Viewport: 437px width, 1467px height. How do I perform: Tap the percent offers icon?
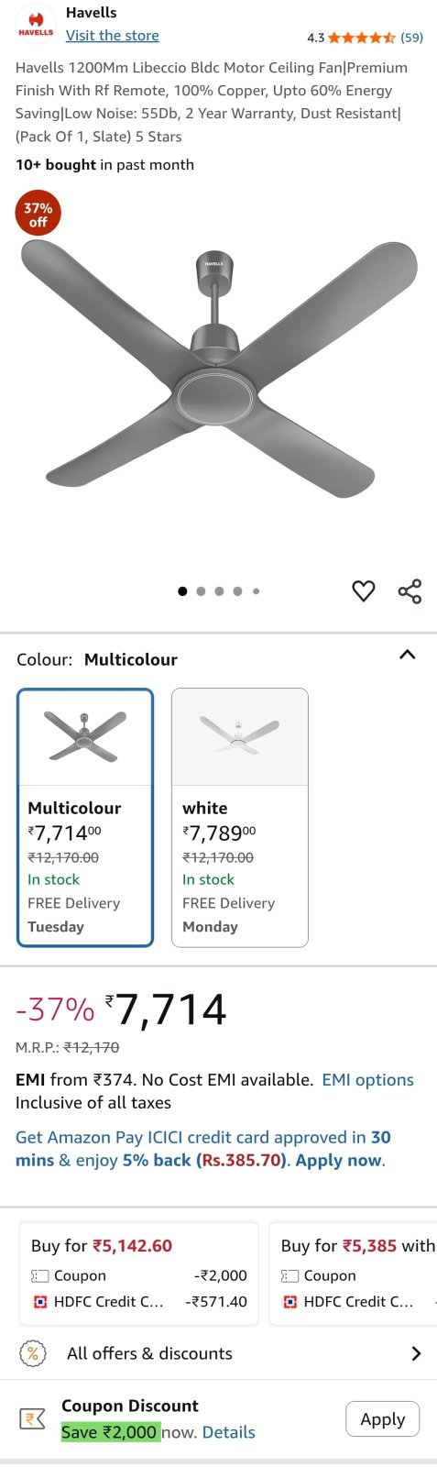click(33, 1353)
